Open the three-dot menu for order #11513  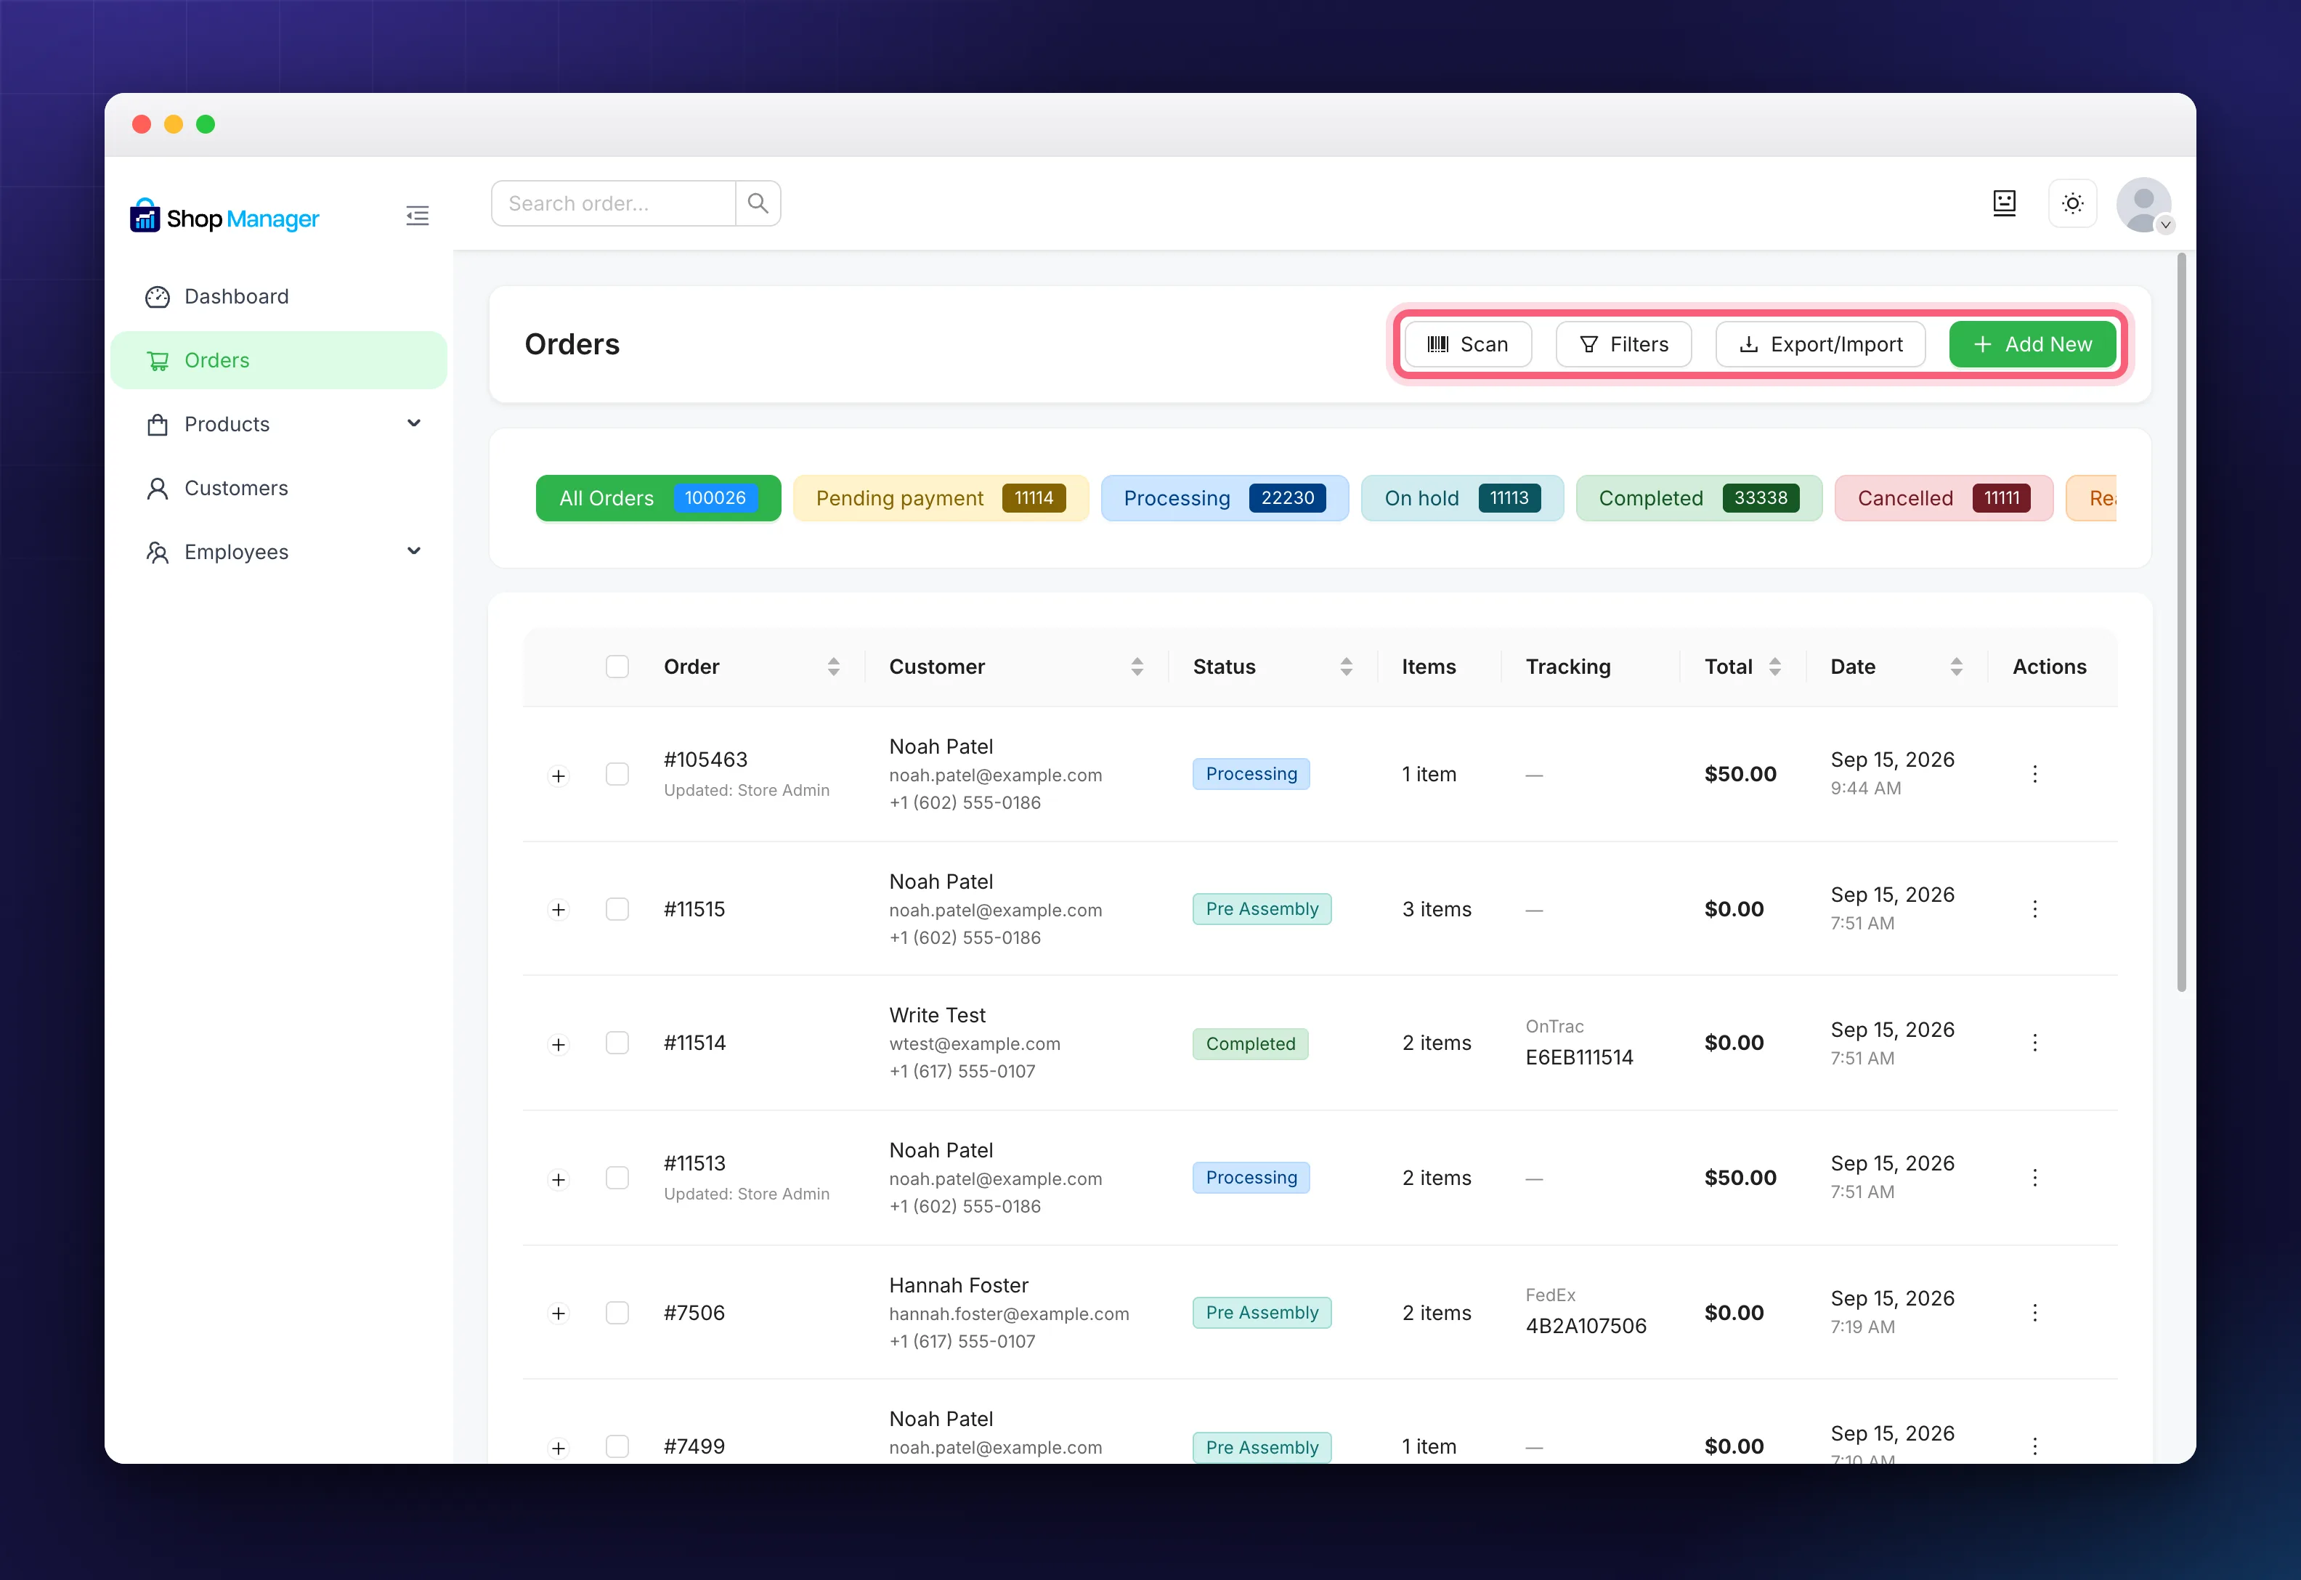pos(2034,1177)
